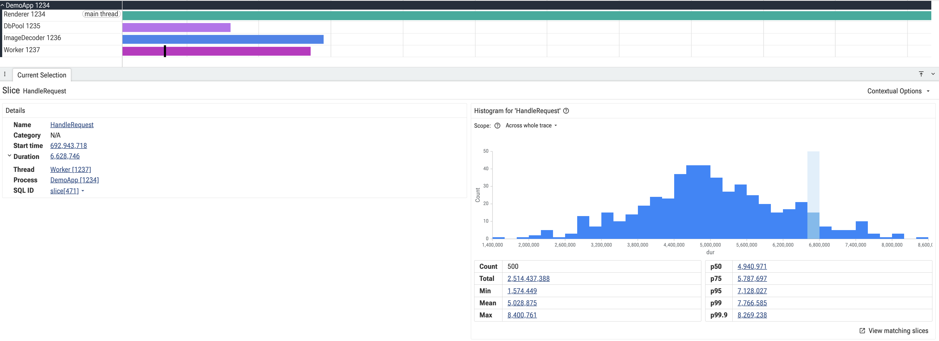Click the Total value 2,514,437,388

[528, 279]
